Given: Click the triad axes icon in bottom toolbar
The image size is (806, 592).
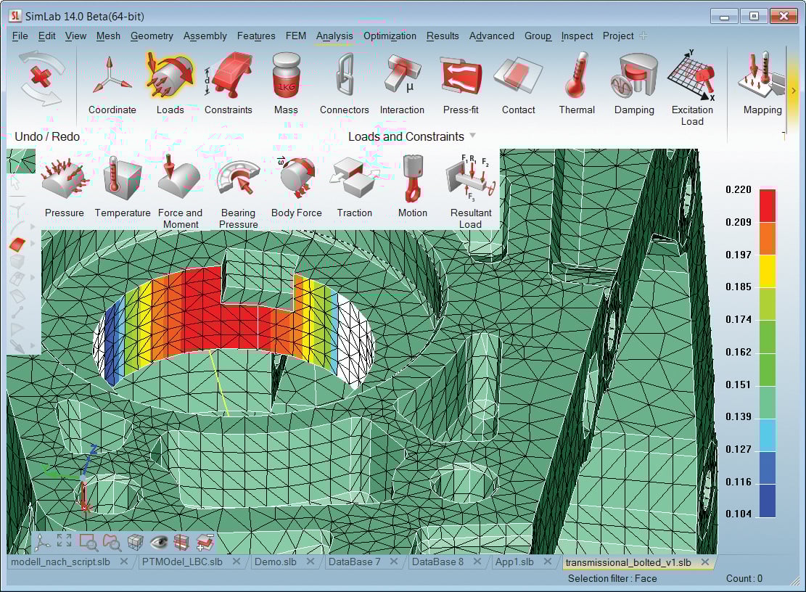Looking at the screenshot, I should (x=42, y=542).
